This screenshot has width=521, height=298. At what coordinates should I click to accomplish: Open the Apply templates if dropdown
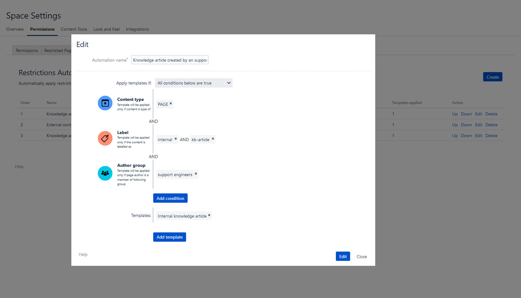194,83
